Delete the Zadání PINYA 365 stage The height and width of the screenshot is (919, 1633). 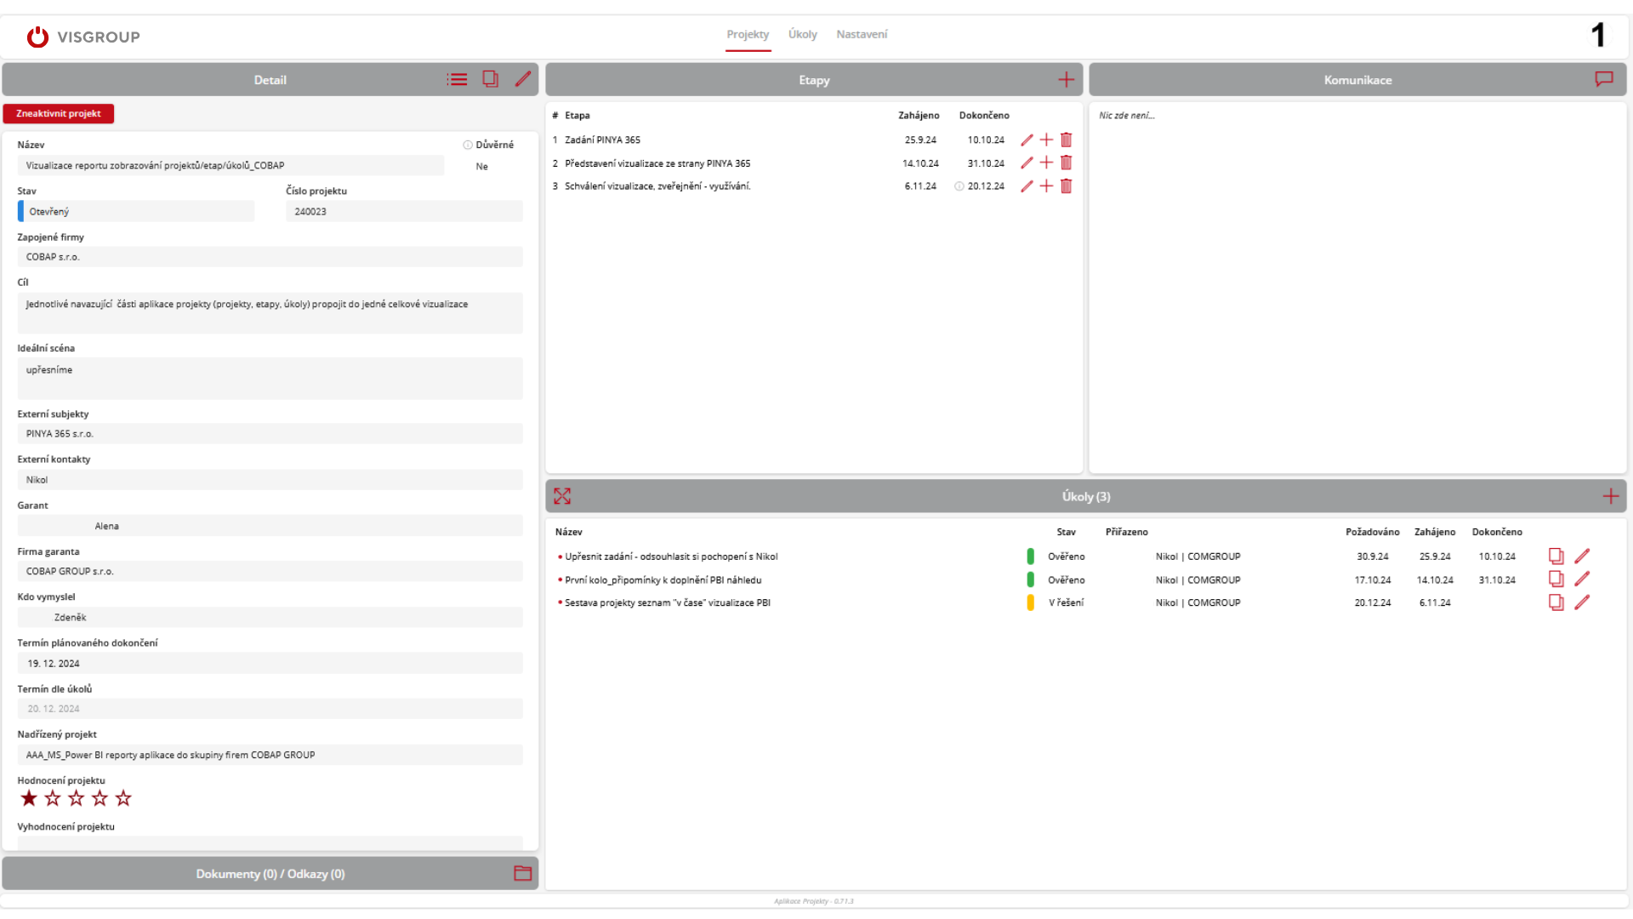(x=1066, y=140)
